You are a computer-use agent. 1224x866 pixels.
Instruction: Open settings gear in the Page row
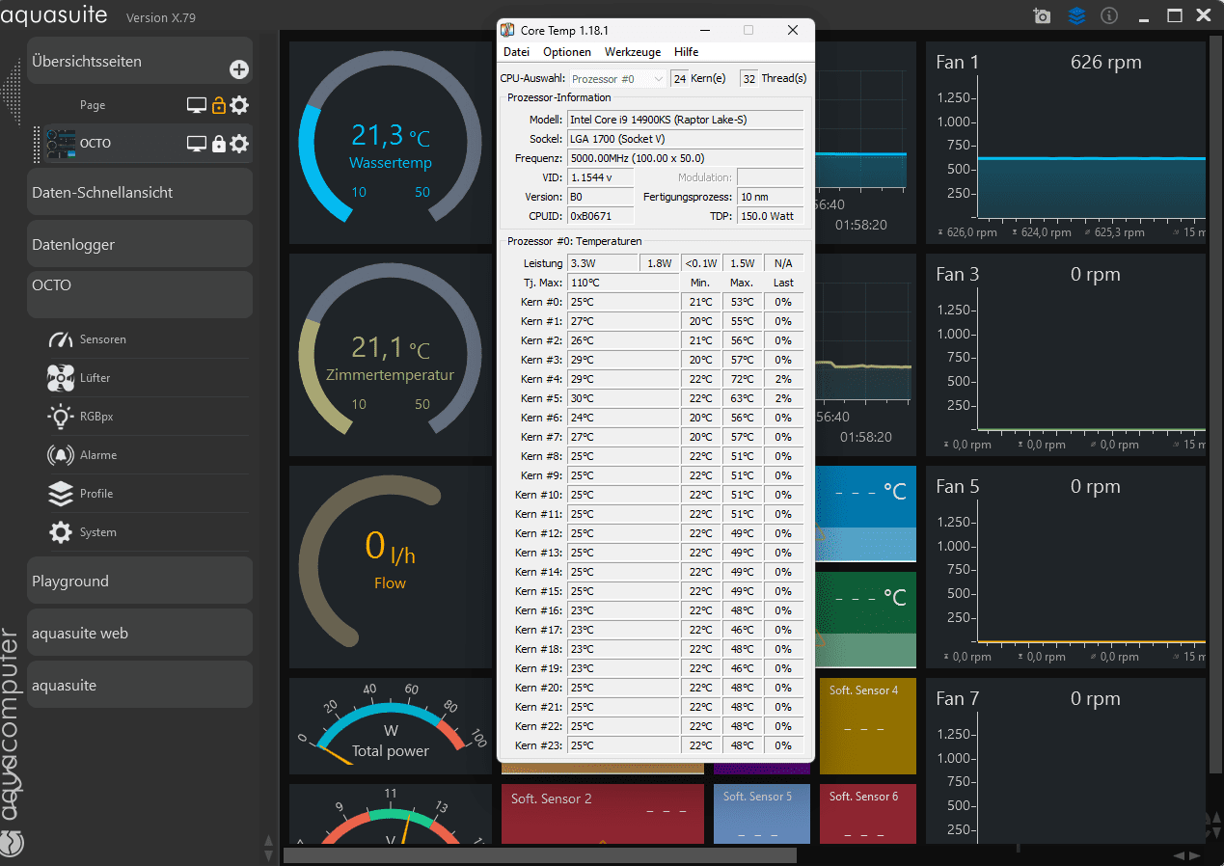tap(239, 105)
